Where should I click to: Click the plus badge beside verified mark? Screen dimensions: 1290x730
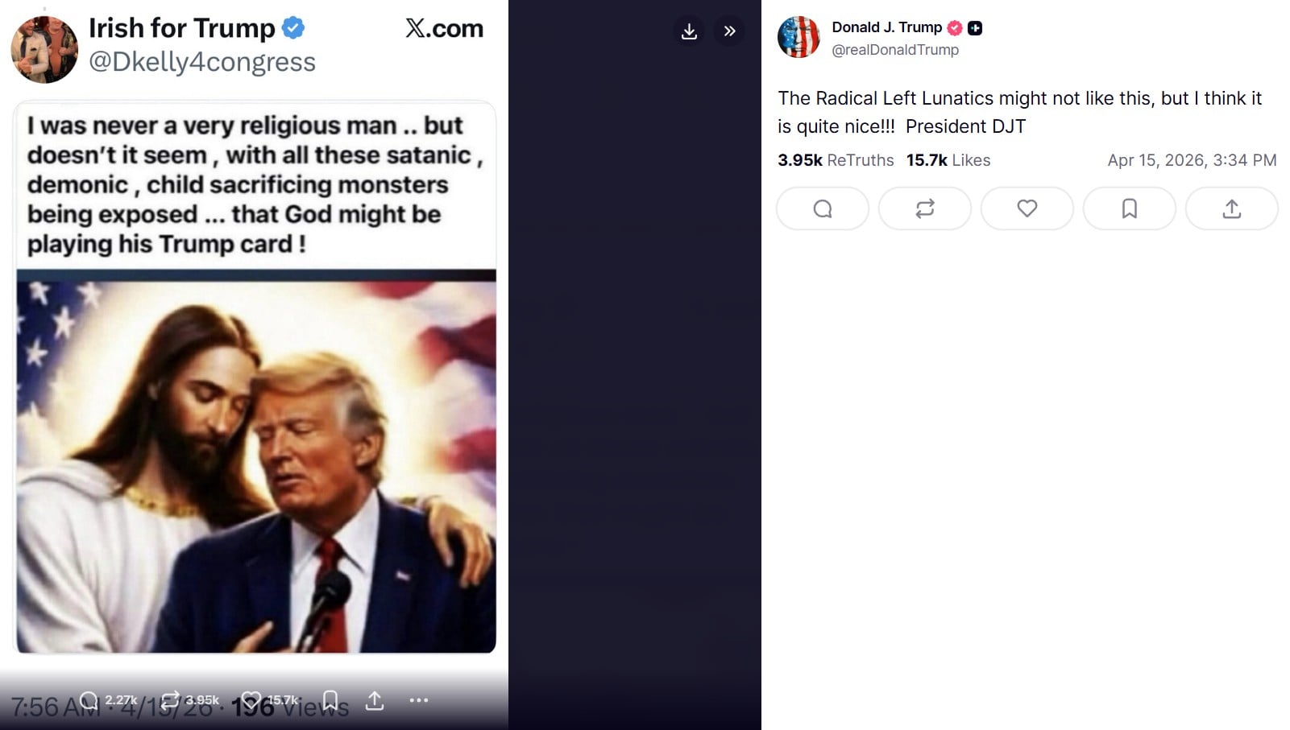975,28
